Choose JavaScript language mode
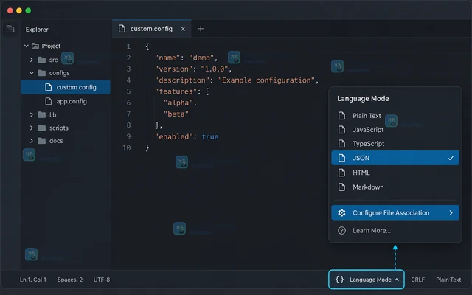Screen dimensions: 472x295 click(395, 130)
